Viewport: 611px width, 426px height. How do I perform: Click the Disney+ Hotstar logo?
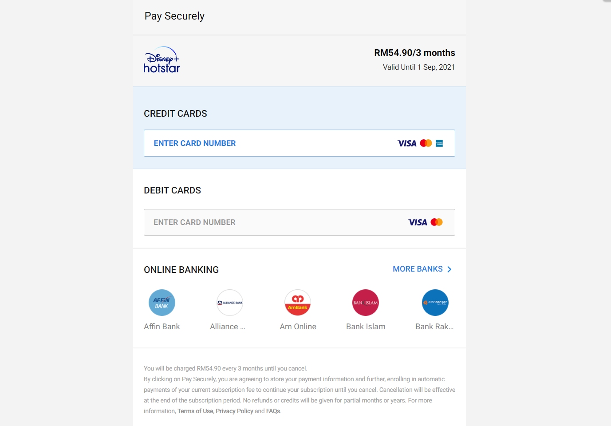point(162,60)
